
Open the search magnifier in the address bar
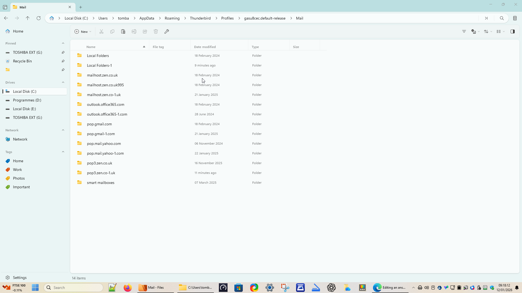(x=502, y=18)
